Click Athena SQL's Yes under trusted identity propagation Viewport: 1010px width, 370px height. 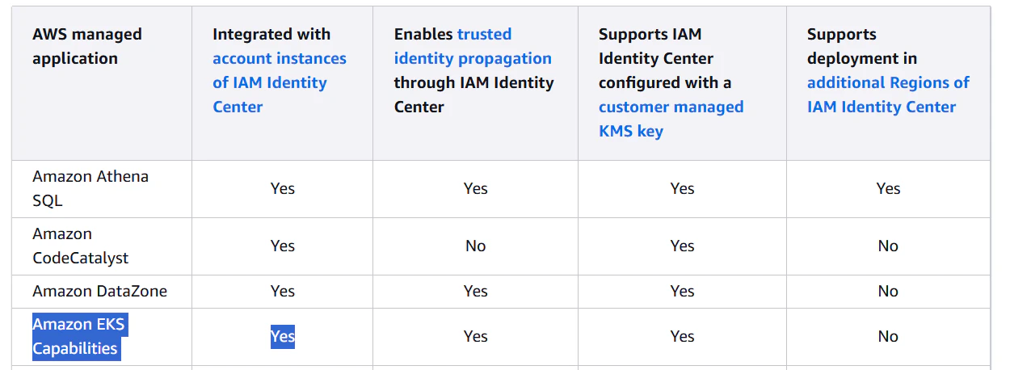point(475,188)
